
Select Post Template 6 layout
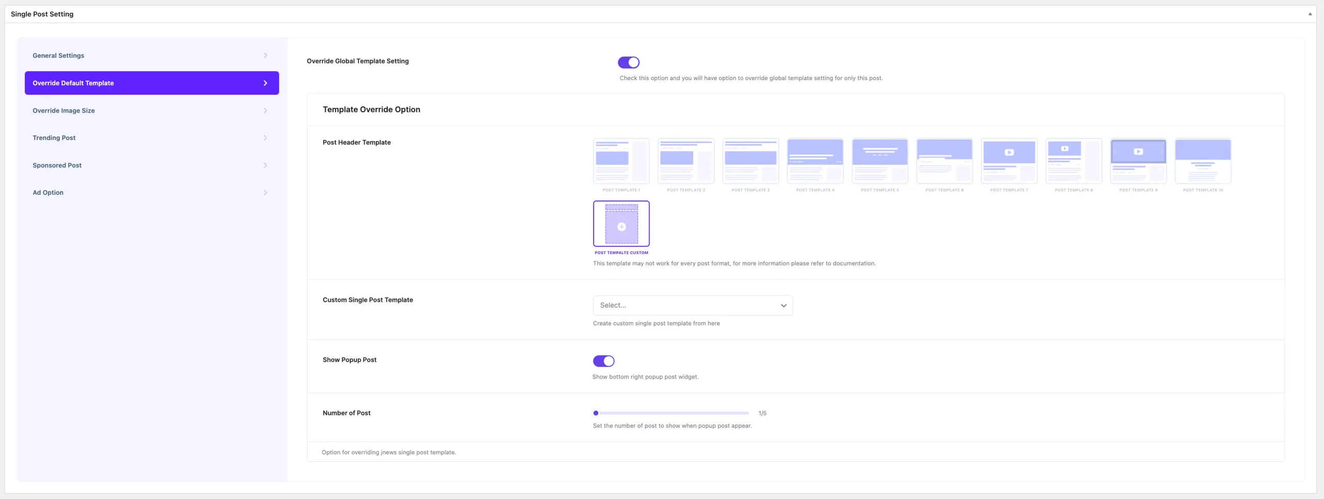[x=944, y=161]
